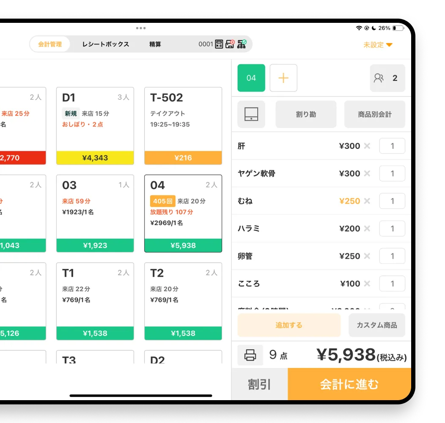Click the network connected status icon
The image size is (445, 423).
[x=242, y=44]
